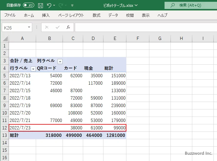Click date cell 2022/7/18
Viewport: 217px width, 161px height.
point(22,98)
